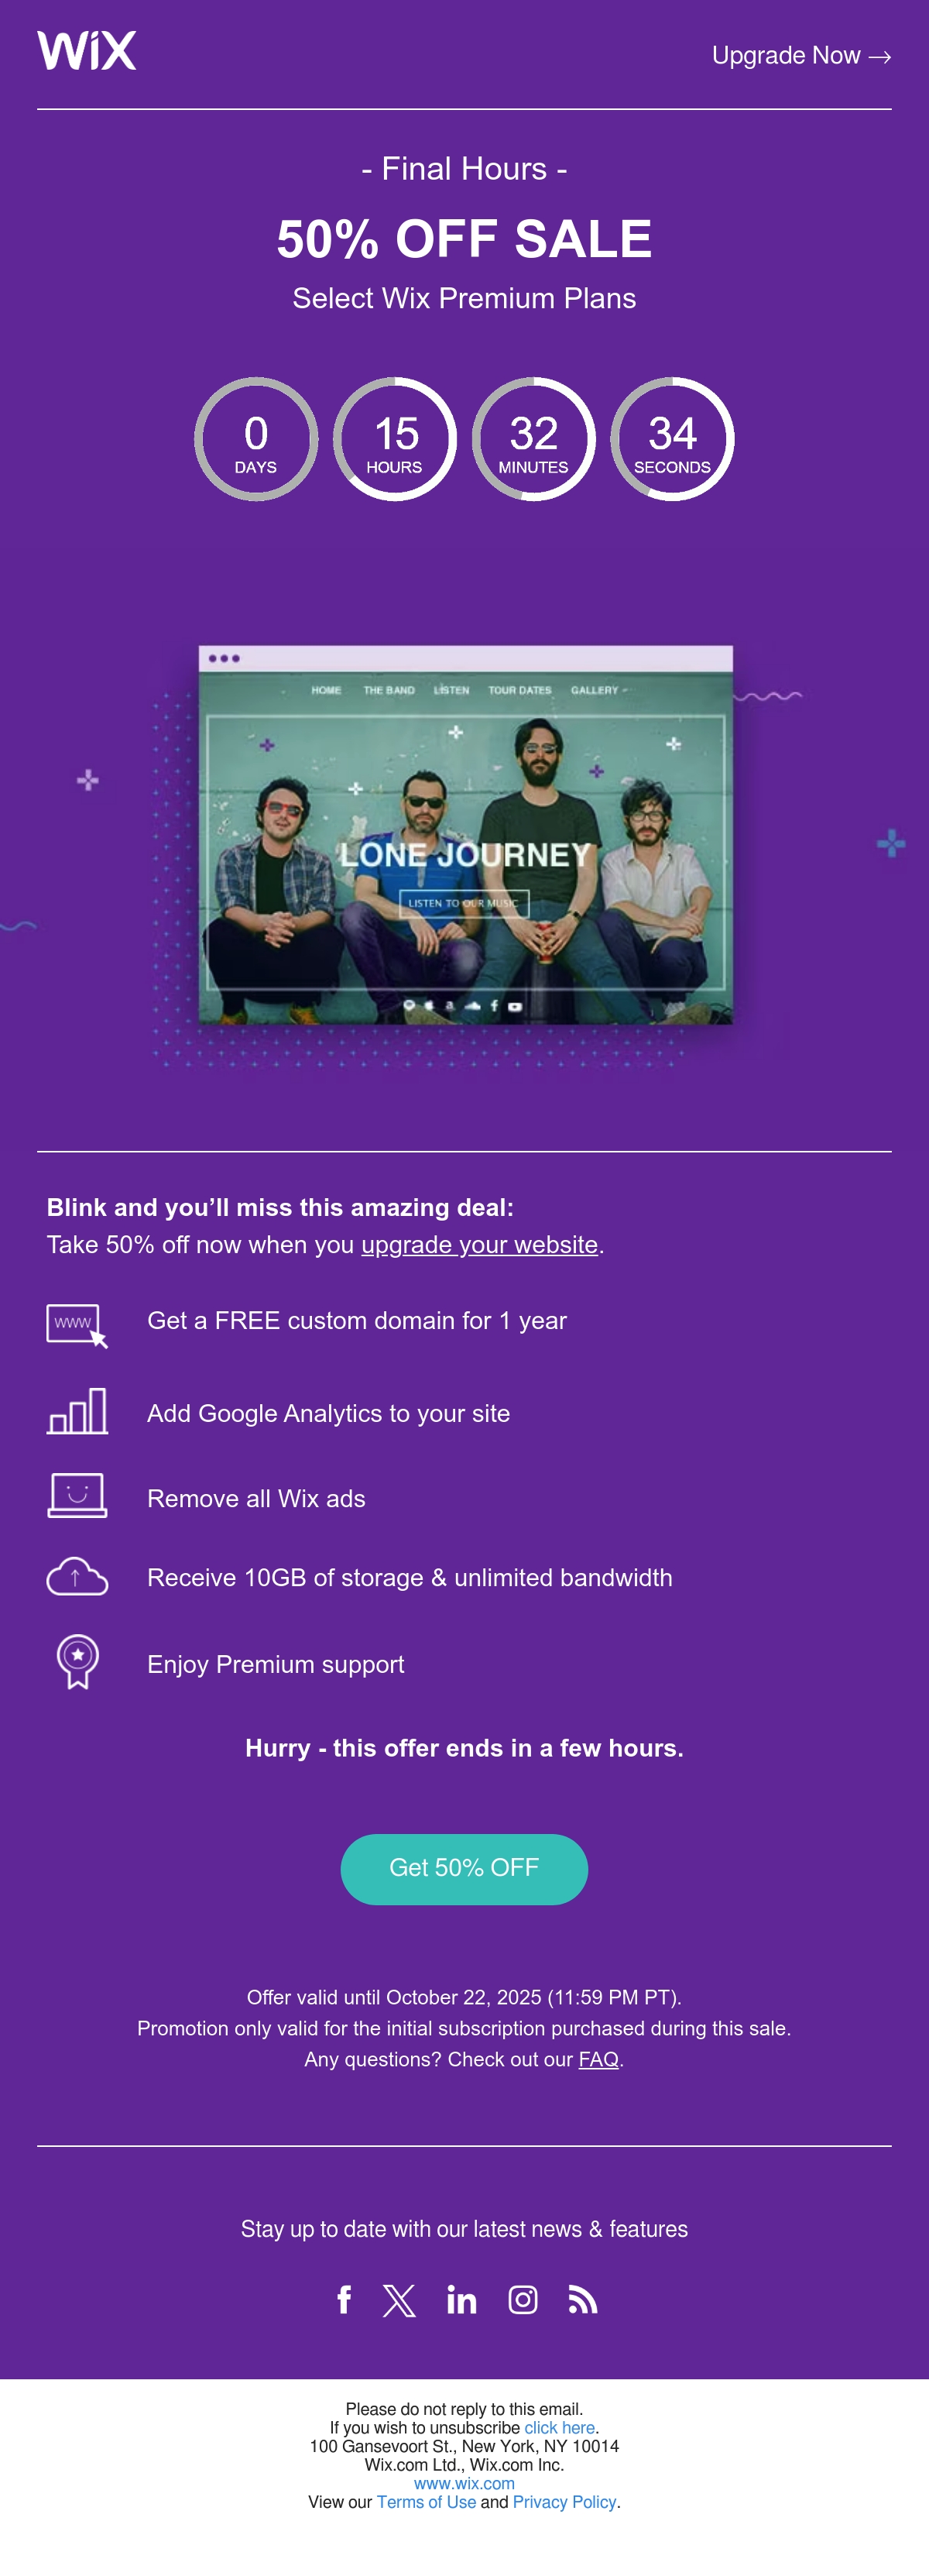
Task: Click the unsubscribe 'click here' link
Action: 559,2428
